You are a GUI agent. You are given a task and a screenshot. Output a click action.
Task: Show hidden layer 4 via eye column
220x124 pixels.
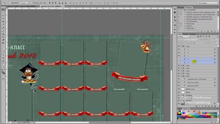(x=179, y=59)
